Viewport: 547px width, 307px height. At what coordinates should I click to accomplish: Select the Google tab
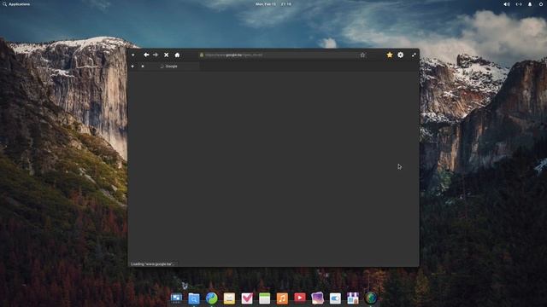click(169, 67)
